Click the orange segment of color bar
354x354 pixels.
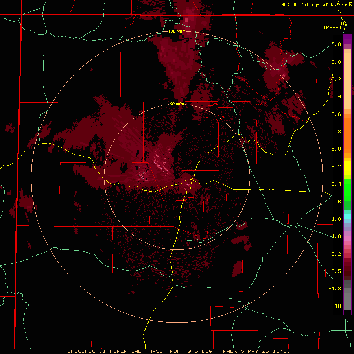click(x=347, y=135)
